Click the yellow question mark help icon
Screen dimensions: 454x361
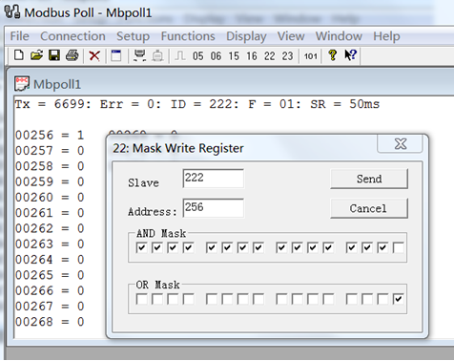333,55
